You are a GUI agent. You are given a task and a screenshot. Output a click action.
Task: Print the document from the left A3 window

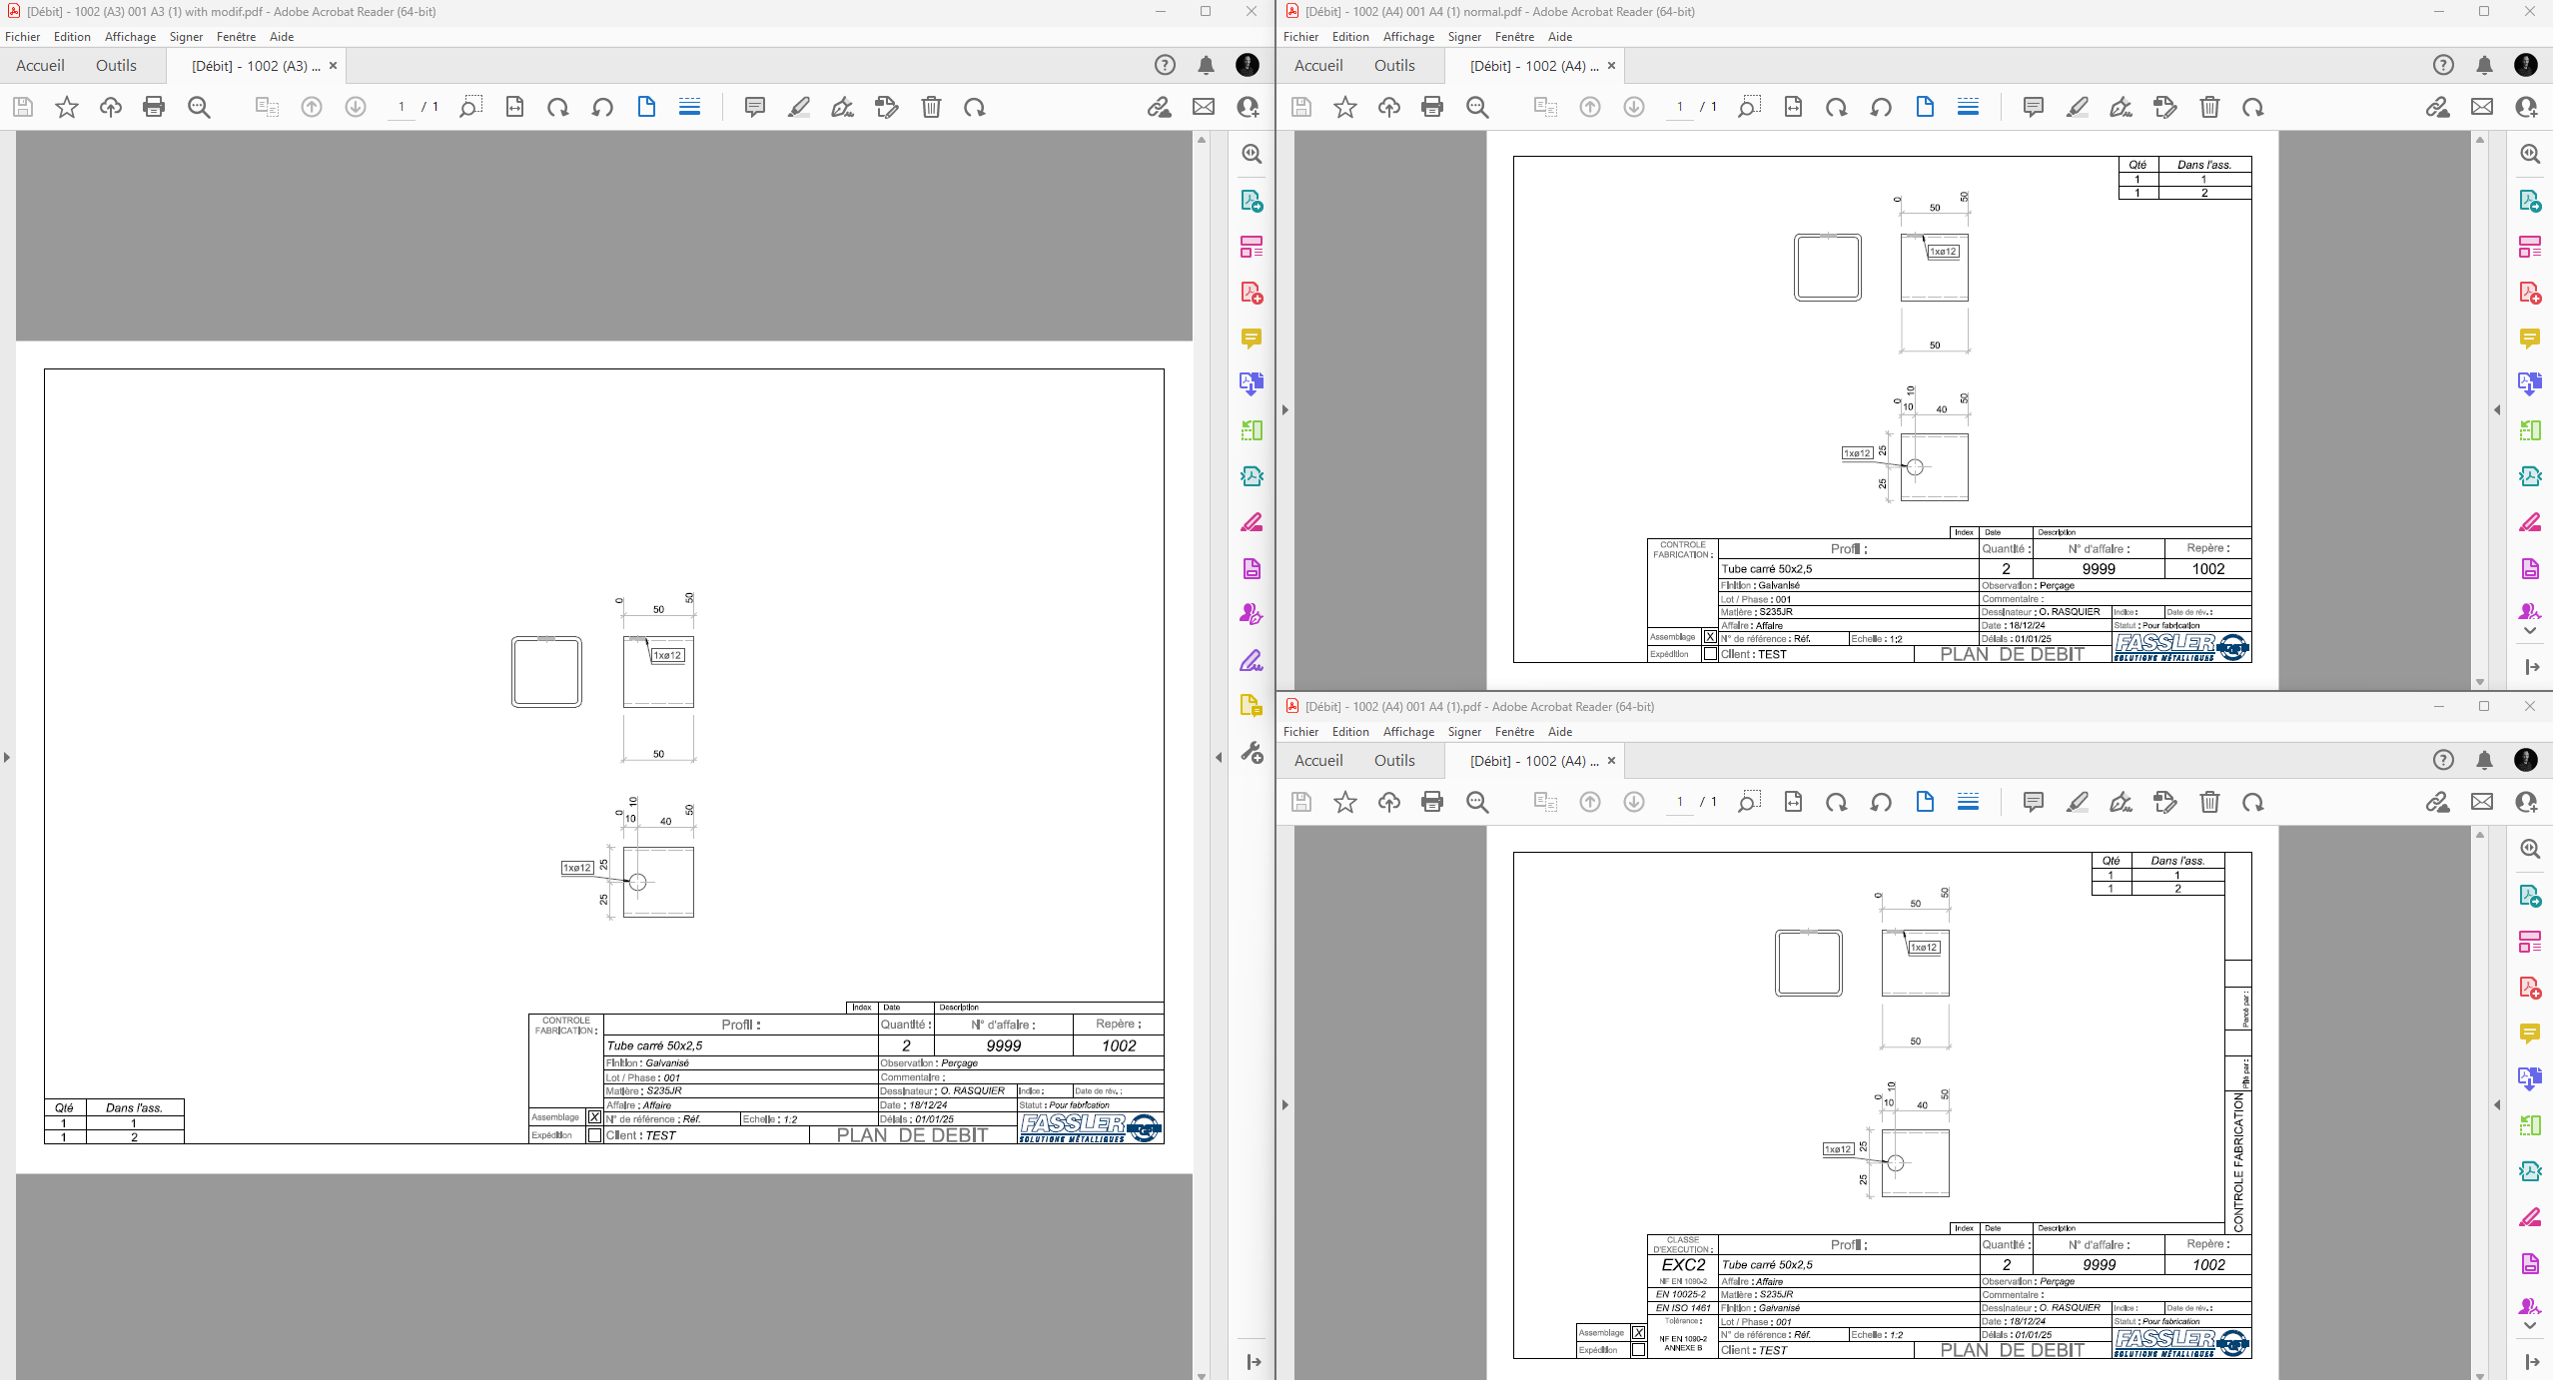(x=154, y=107)
